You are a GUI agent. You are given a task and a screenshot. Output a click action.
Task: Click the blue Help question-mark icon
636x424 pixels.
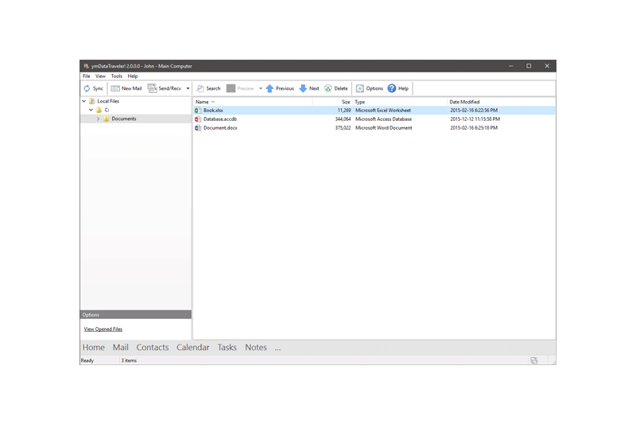pos(392,88)
